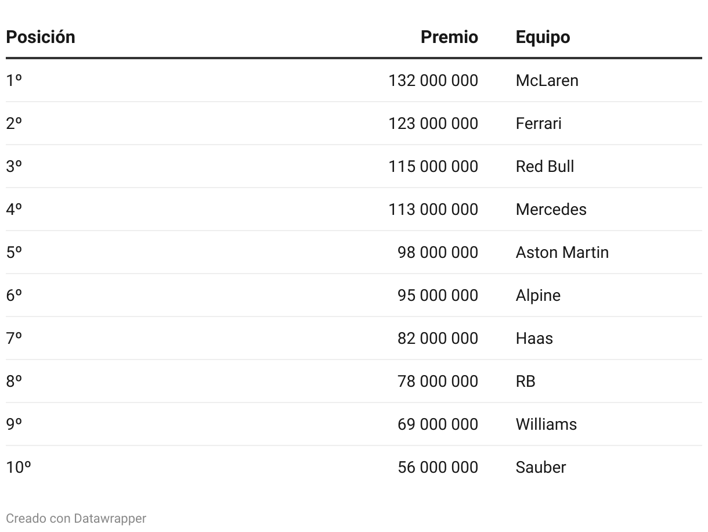Select the Aston Martin cell
The height and width of the screenshot is (532, 708).
[562, 252]
